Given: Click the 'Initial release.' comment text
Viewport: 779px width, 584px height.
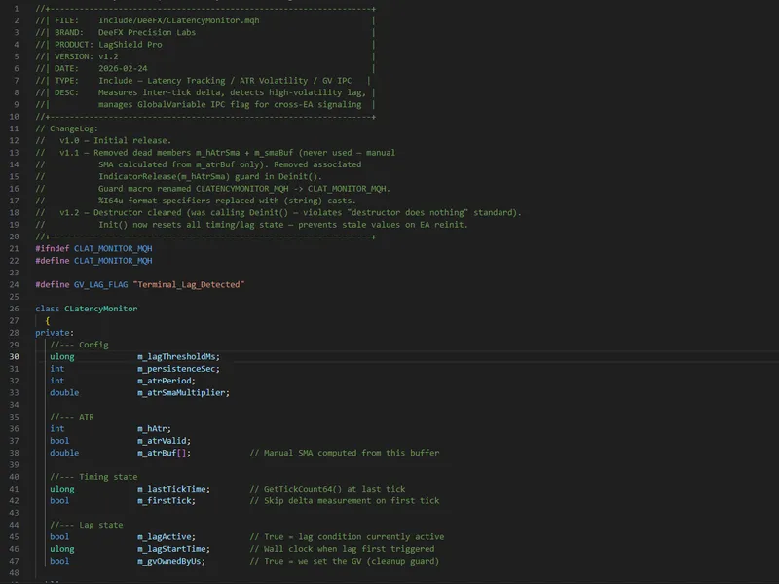Looking at the screenshot, I should coord(132,140).
